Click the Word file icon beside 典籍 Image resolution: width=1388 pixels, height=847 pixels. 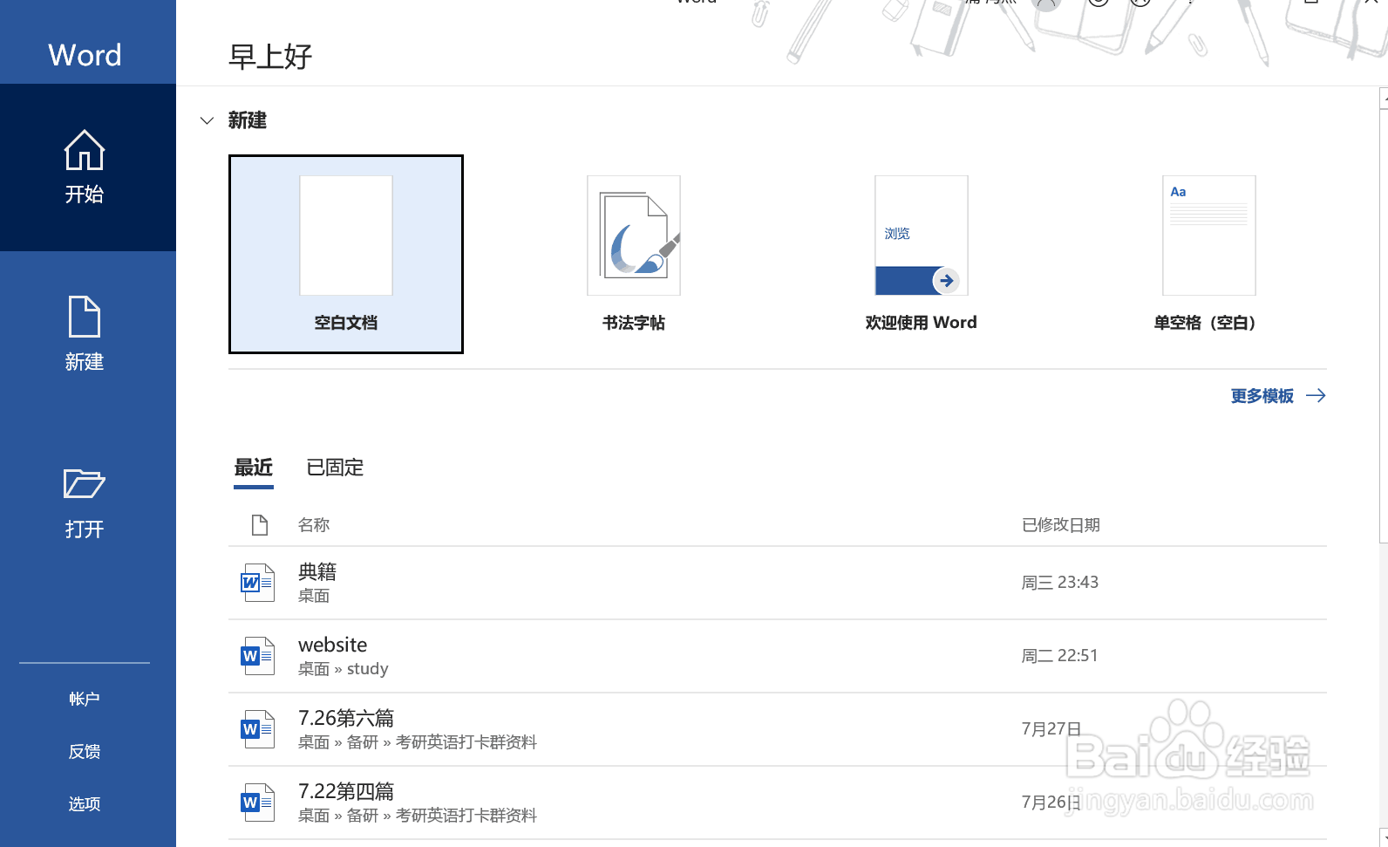pos(257,583)
